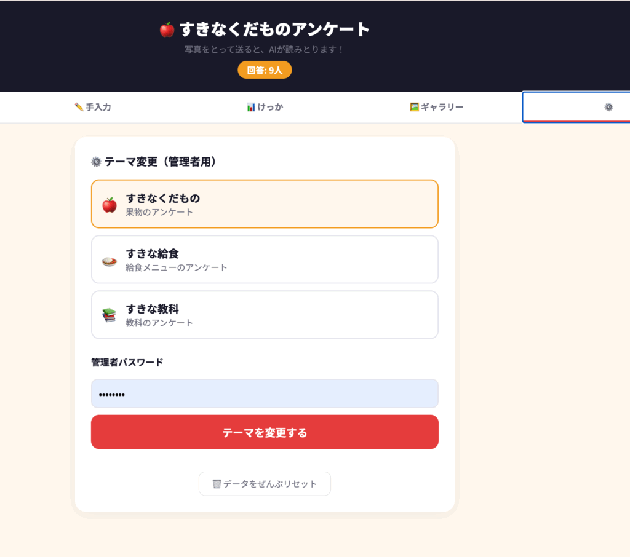Image resolution: width=630 pixels, height=557 pixels.
Task: Choose the すきな給食 theme option
Action: (265, 259)
